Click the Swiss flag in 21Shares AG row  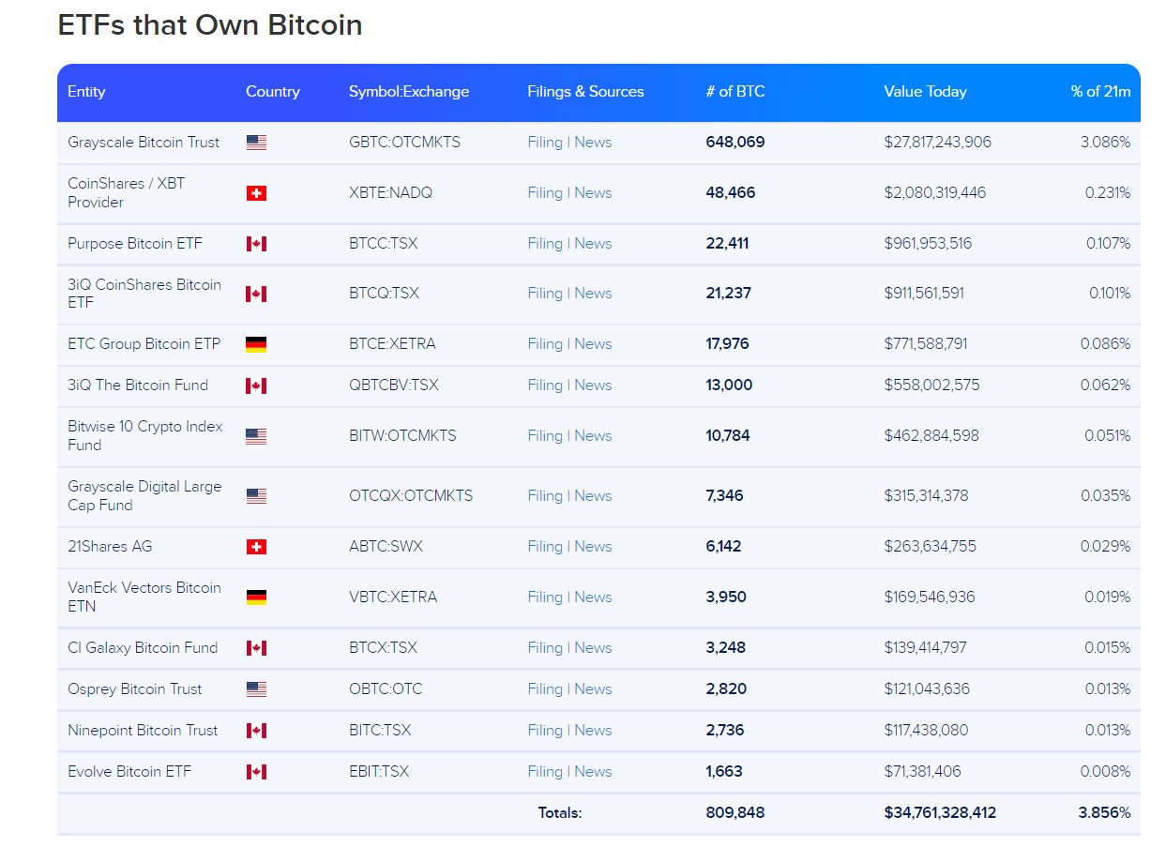tap(256, 547)
